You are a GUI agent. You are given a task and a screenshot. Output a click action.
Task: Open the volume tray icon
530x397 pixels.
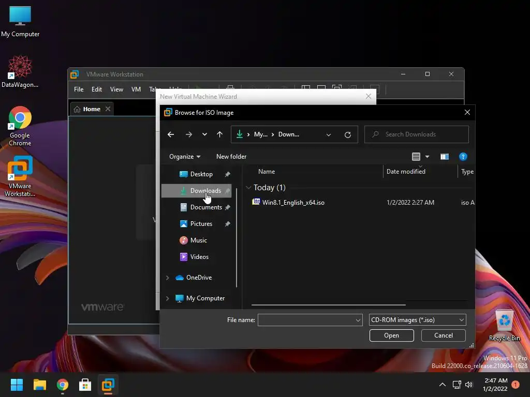point(469,385)
